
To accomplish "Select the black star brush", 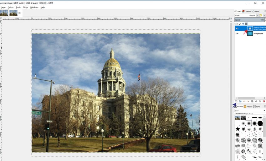I will (x=238, y=129).
